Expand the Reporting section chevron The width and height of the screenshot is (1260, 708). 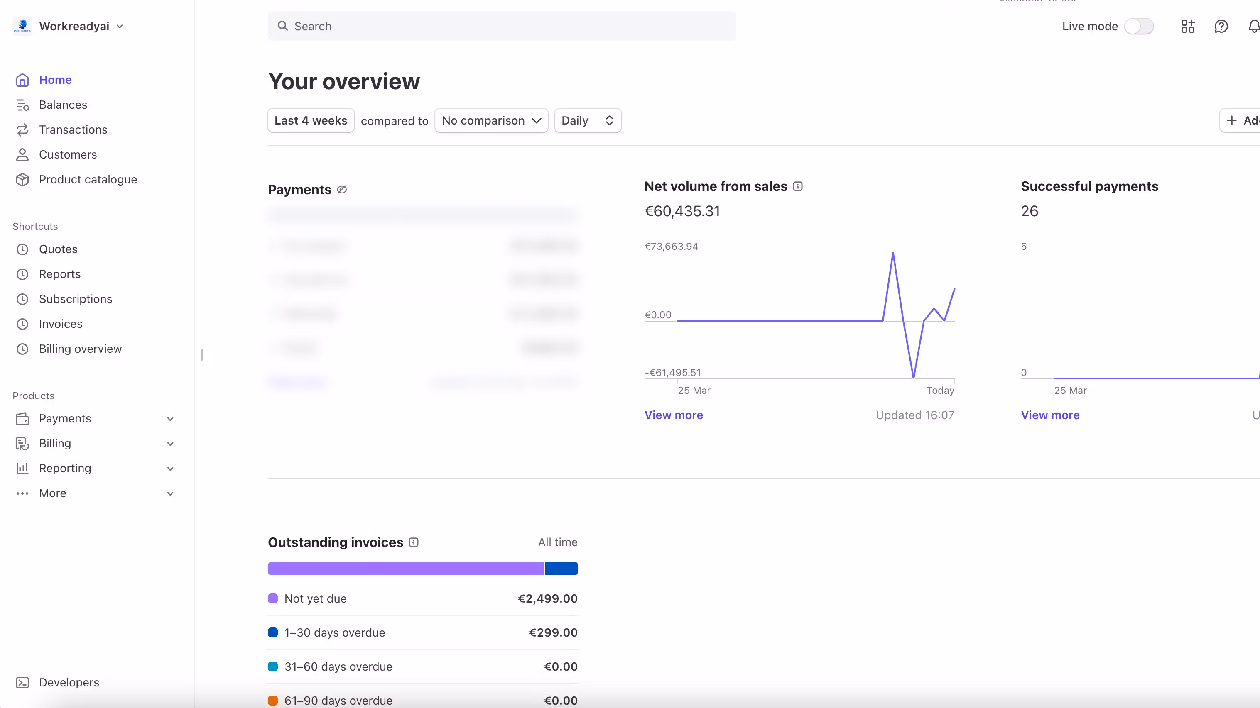(170, 469)
